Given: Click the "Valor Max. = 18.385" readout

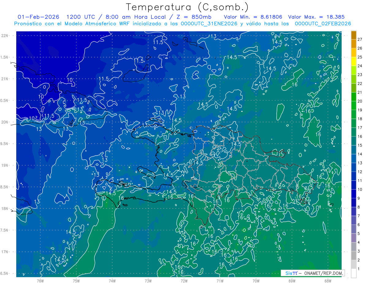Looking at the screenshot, I should [316, 17].
